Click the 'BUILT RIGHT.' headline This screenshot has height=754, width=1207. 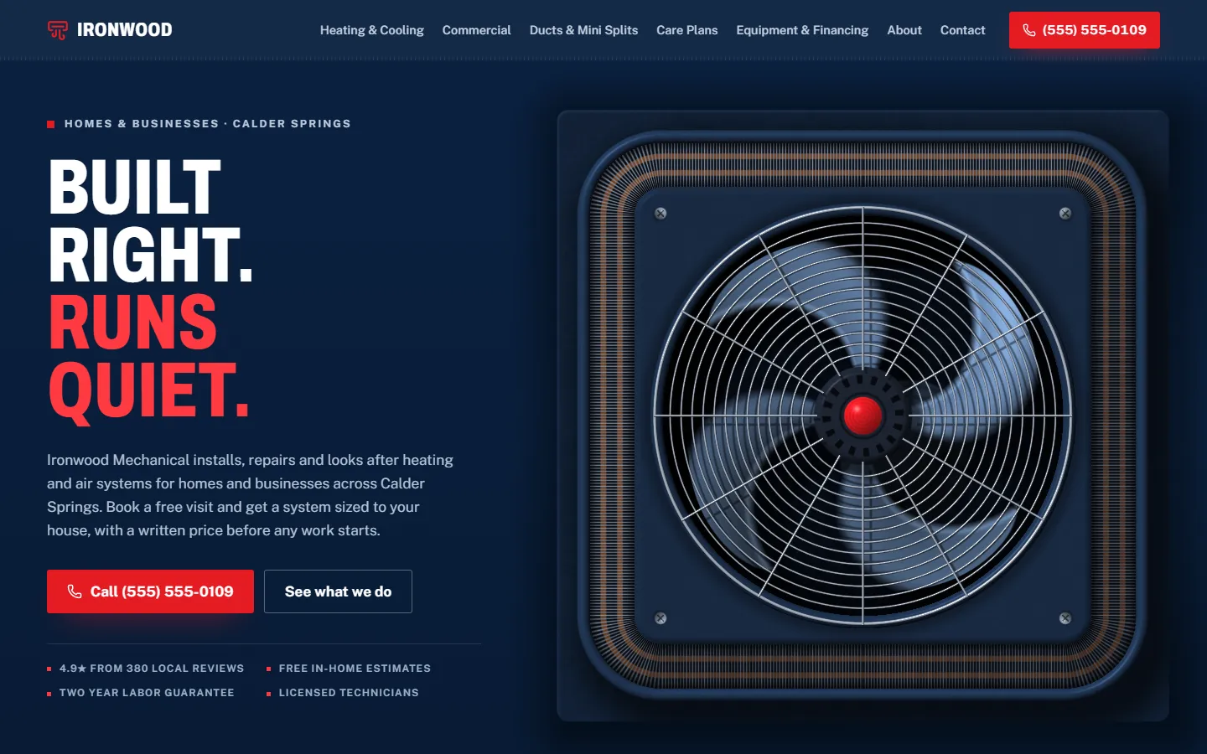(151, 221)
